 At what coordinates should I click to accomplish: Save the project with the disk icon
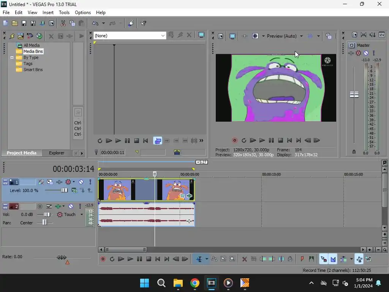click(x=24, y=23)
